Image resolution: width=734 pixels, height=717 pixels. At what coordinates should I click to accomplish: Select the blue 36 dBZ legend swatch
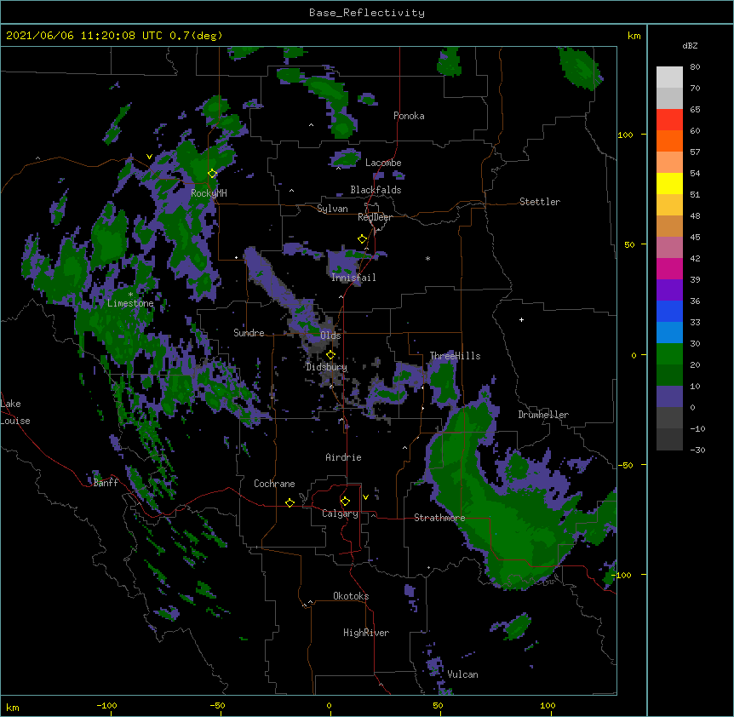pyautogui.click(x=669, y=311)
